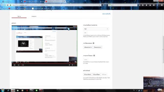Screen dimensions: 164x92
Task: Open the Google Drive bookmark in bookmarks bar
Action: pos(49,8)
